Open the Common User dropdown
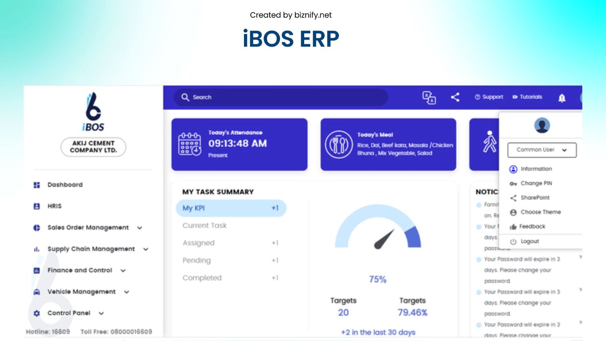The height and width of the screenshot is (341, 606). click(x=542, y=150)
